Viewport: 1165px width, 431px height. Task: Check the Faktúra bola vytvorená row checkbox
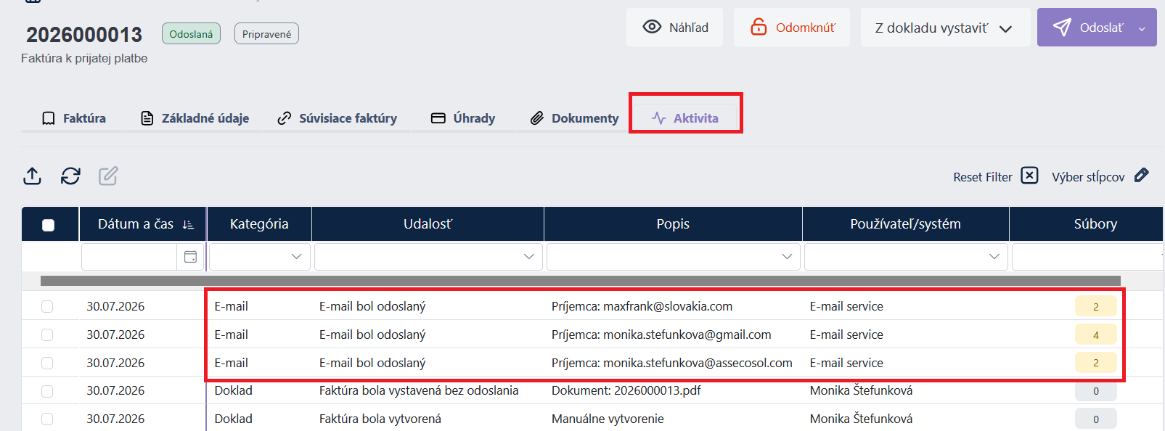47,419
